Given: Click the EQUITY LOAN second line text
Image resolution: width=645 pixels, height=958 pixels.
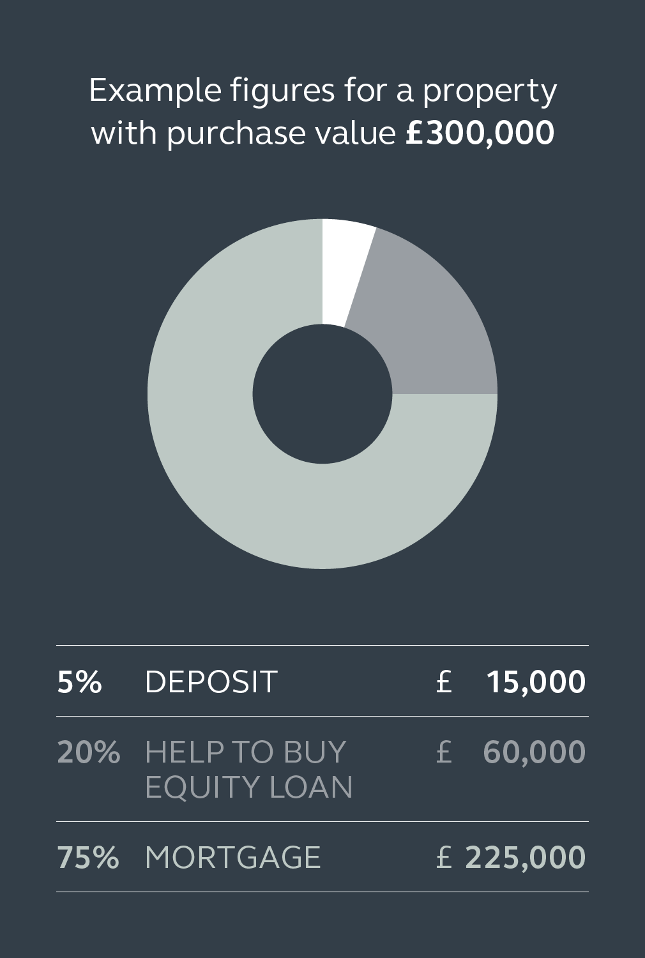Looking at the screenshot, I should (x=249, y=787).
